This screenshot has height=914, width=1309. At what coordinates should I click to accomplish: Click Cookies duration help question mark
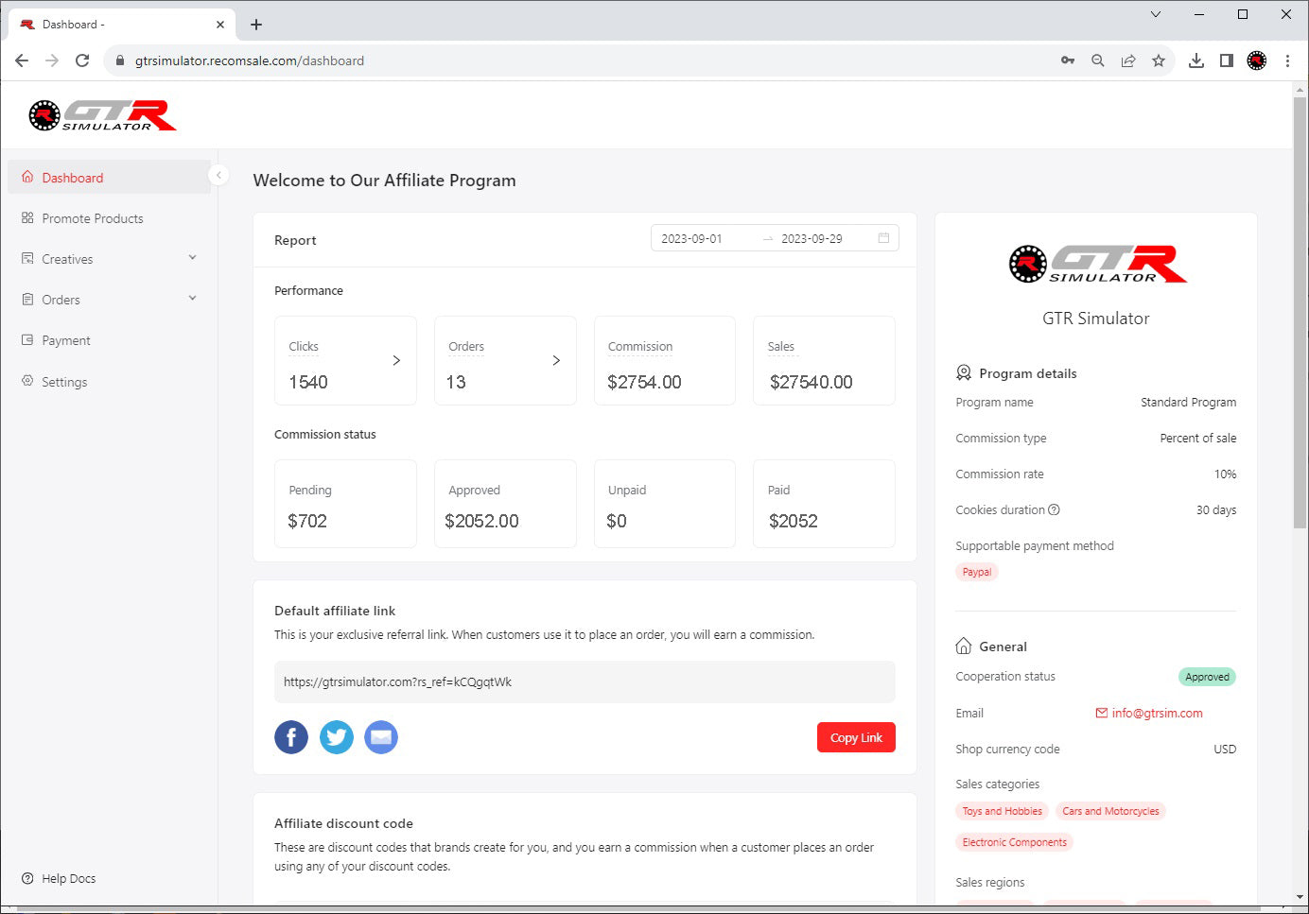1054,510
